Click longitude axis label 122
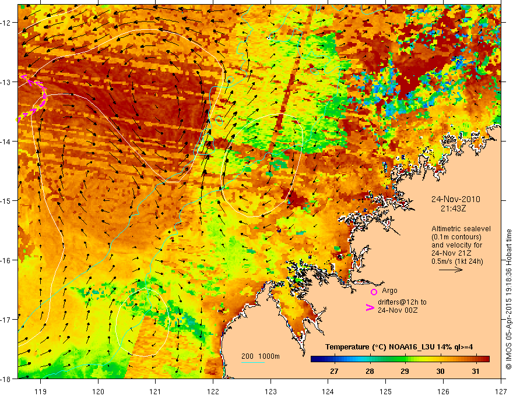The width and height of the screenshot is (513, 396). (213, 391)
